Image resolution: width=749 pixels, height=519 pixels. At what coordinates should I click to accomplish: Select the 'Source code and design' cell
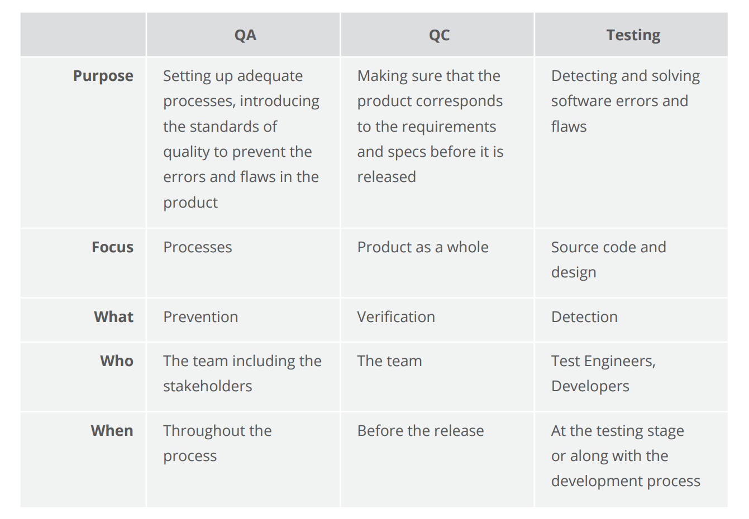click(608, 259)
